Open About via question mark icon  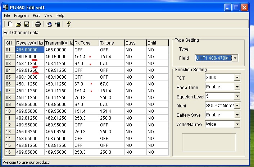click(69, 24)
